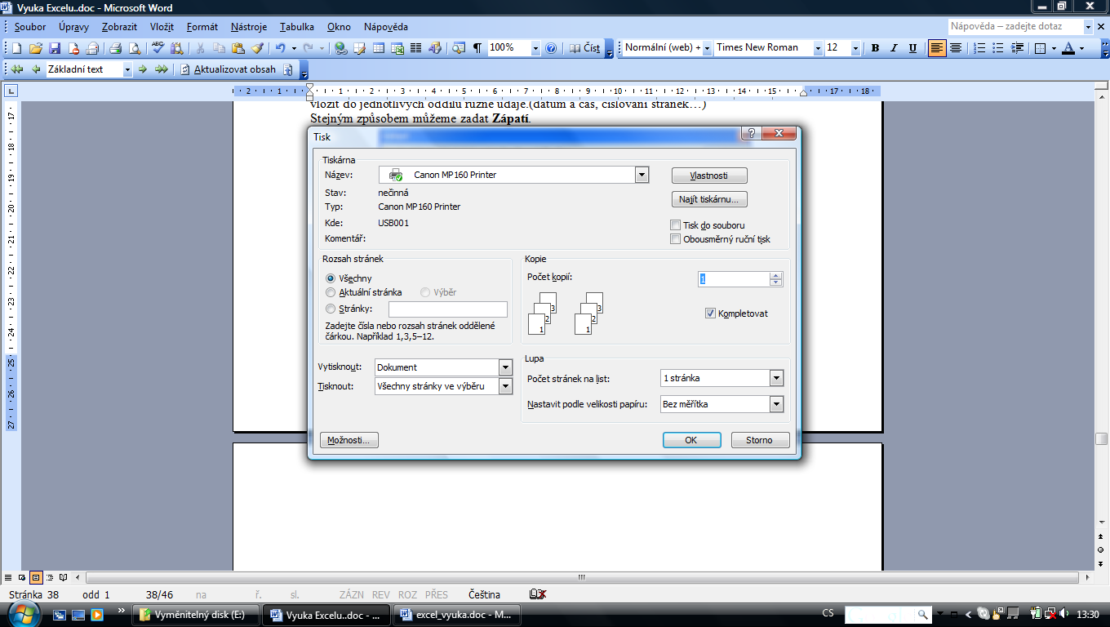The image size is (1110, 627).
Task: Click the Open folder toolbar icon
Action: (36, 48)
